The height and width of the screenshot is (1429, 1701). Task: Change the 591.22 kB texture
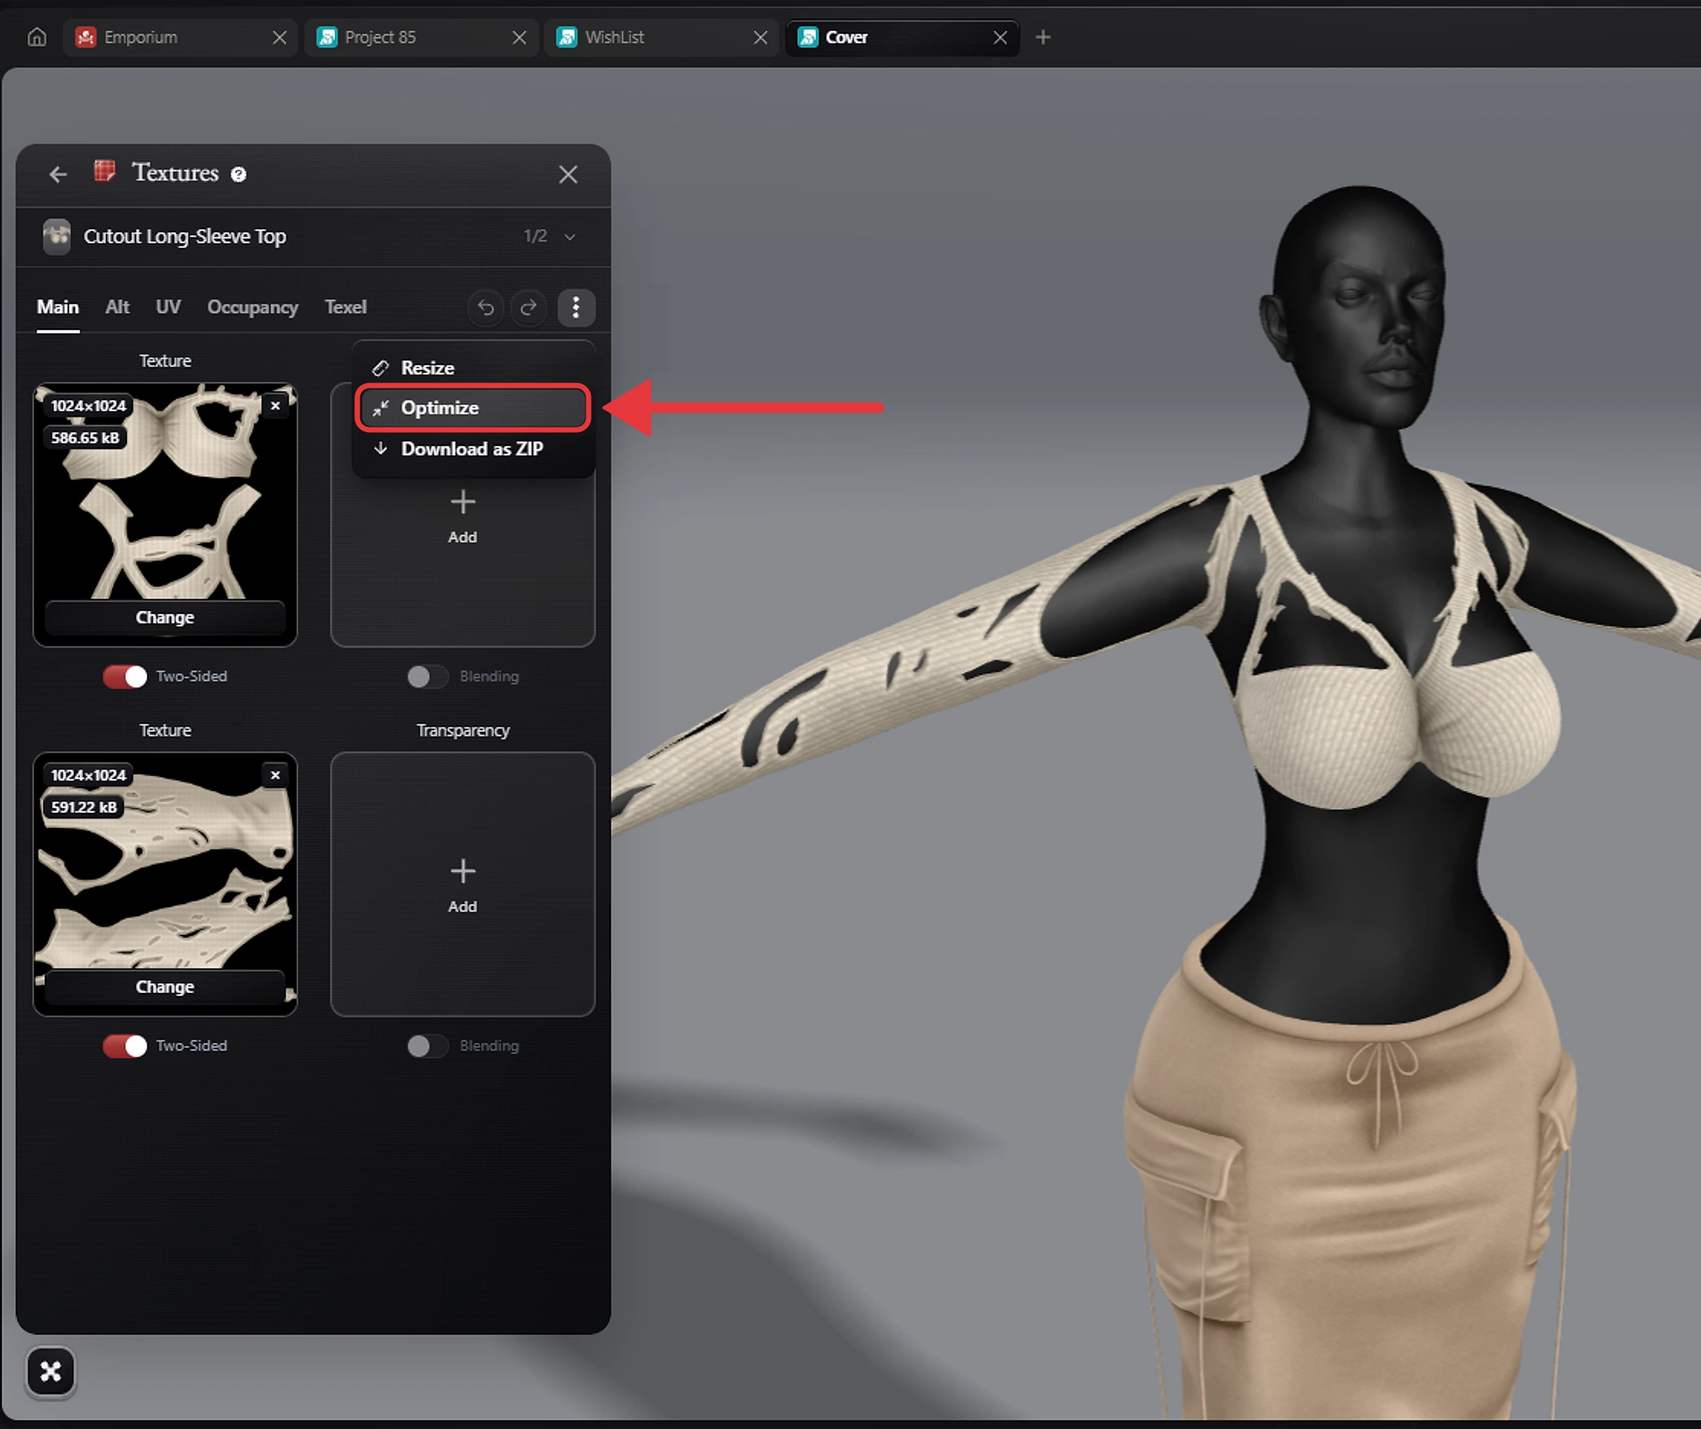pos(165,987)
